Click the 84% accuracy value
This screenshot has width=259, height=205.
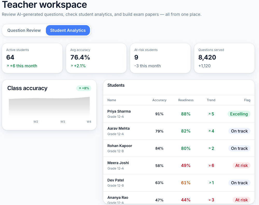pyautogui.click(x=159, y=148)
